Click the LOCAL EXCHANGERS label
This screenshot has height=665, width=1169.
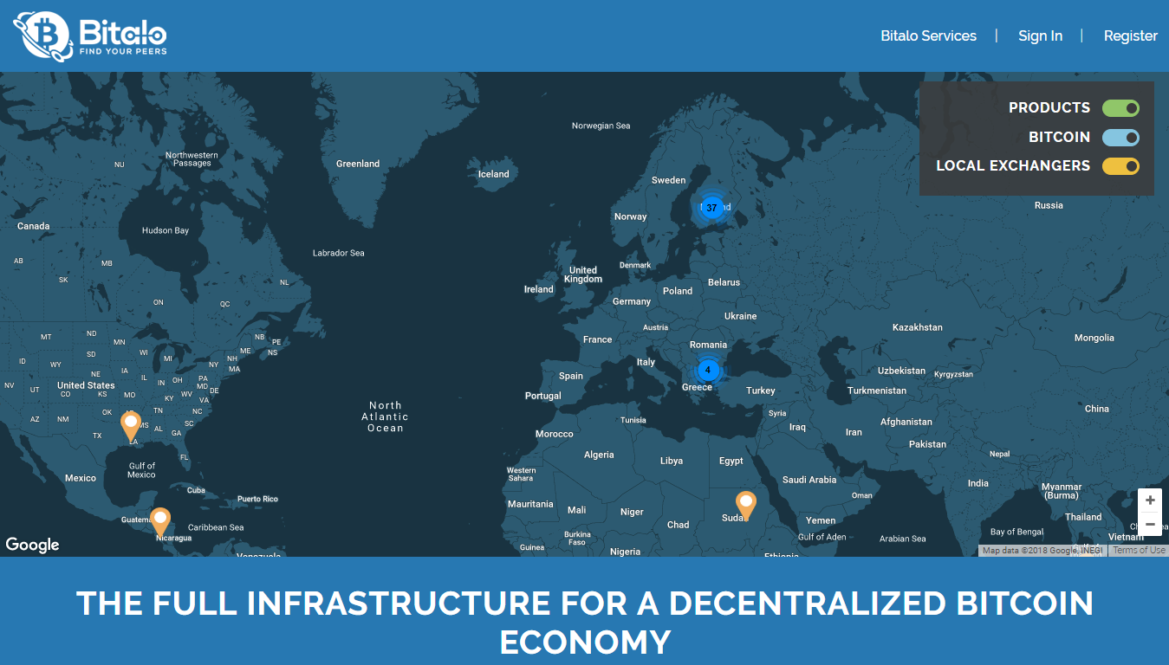click(1013, 165)
